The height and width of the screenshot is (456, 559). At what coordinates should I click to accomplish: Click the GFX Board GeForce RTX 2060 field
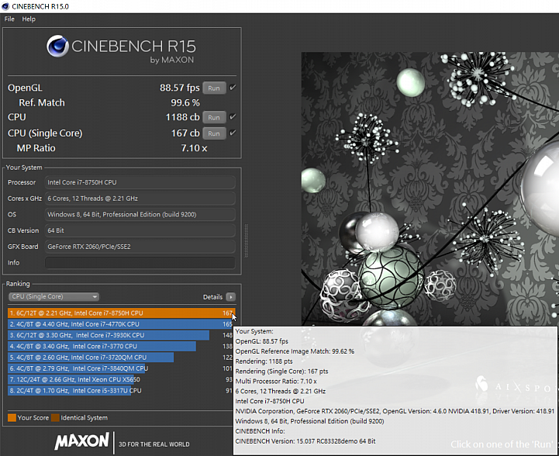click(x=140, y=247)
